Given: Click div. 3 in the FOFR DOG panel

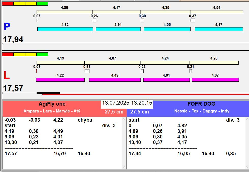Looking at the screenshot, I should point(233,120).
